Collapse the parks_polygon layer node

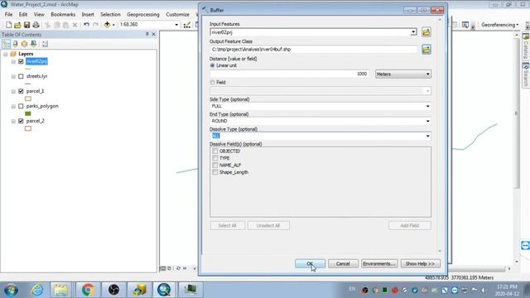13,106
